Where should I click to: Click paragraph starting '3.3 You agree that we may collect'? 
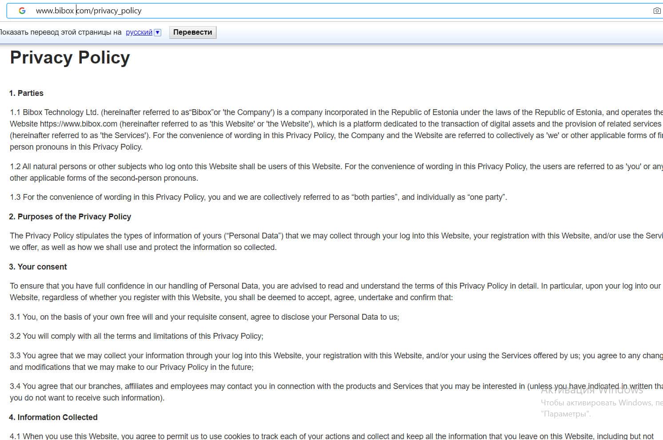pos(336,361)
